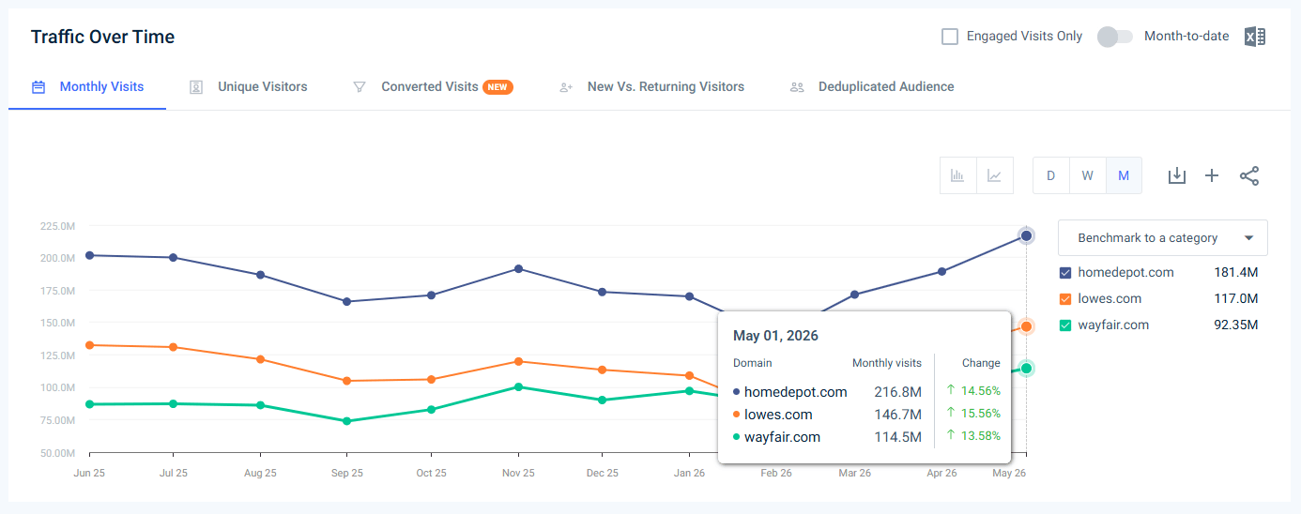Image resolution: width=1301 pixels, height=514 pixels.
Task: Open the Converted Visits tab
Action: pos(433,87)
